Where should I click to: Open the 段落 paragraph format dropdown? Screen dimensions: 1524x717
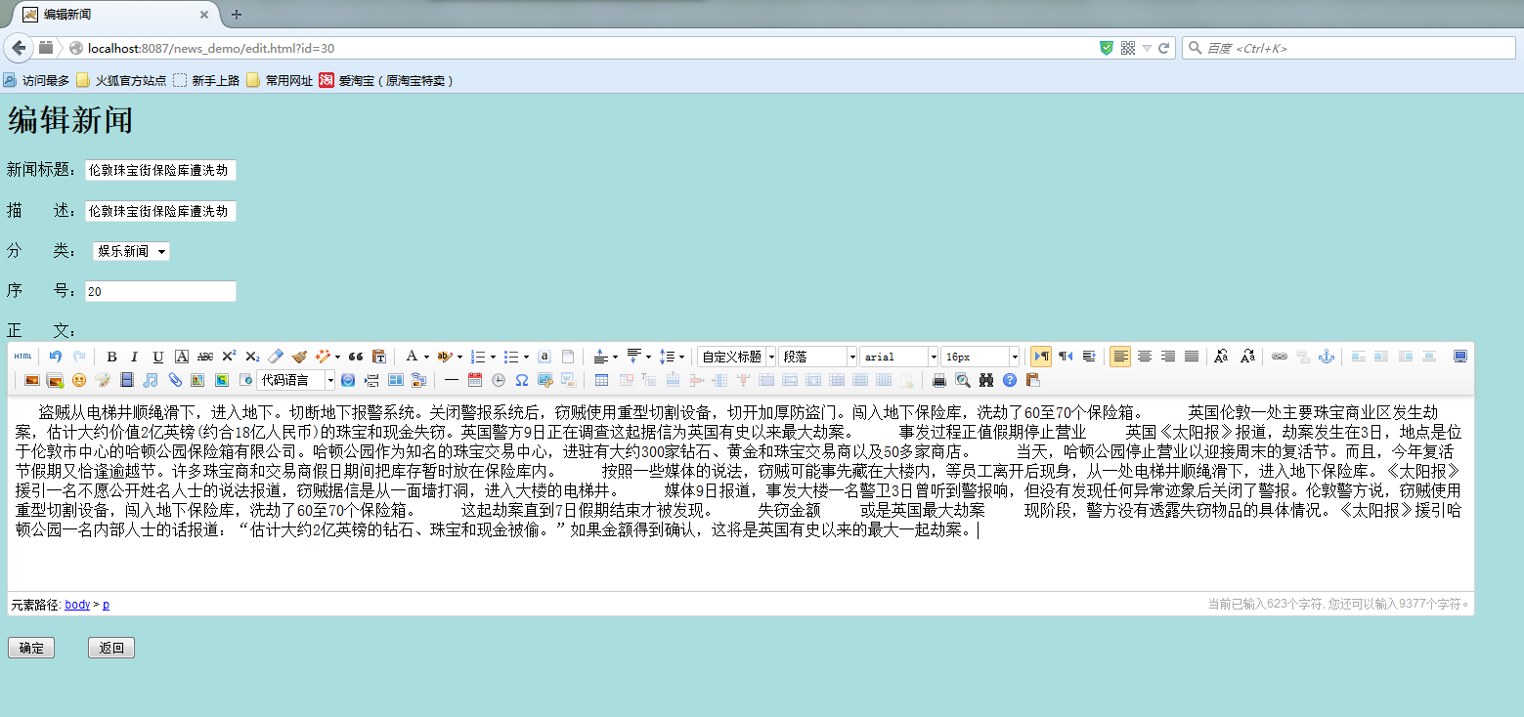[819, 357]
